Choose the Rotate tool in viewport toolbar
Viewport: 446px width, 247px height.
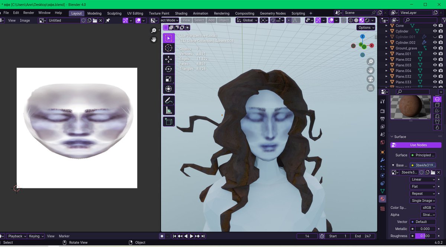coord(168,69)
